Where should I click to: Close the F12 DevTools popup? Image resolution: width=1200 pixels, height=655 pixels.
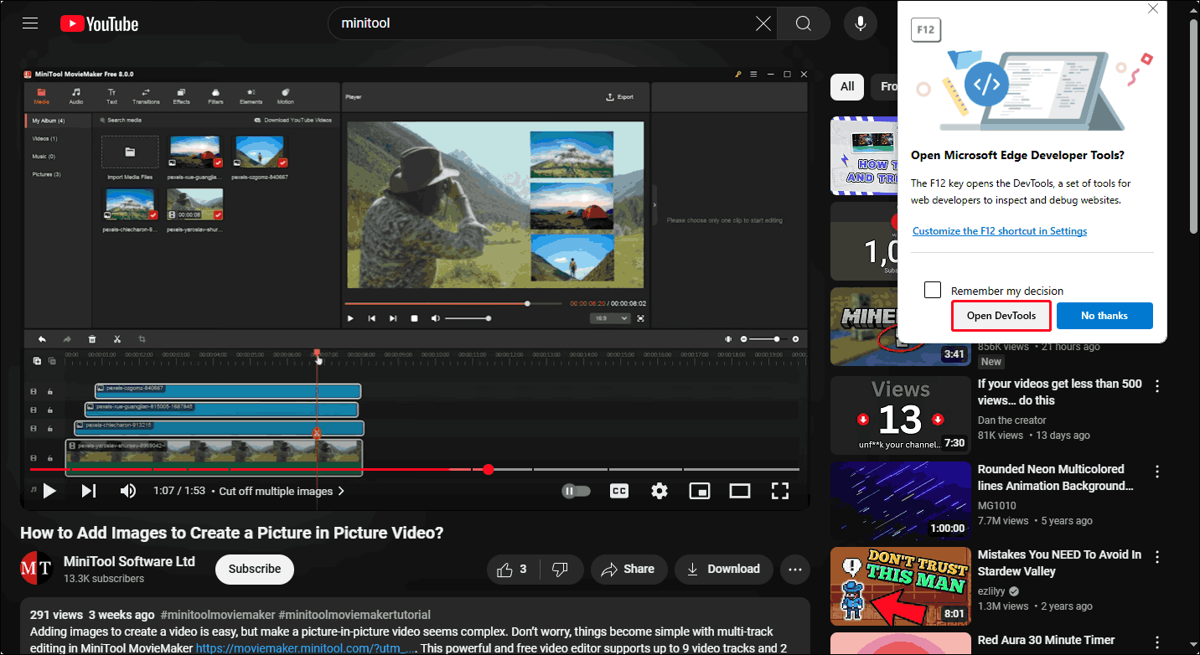(x=1153, y=8)
